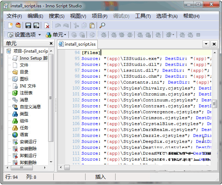Click the Save All toolbar icon
This screenshot has height=185, width=222.
(x=36, y=25)
